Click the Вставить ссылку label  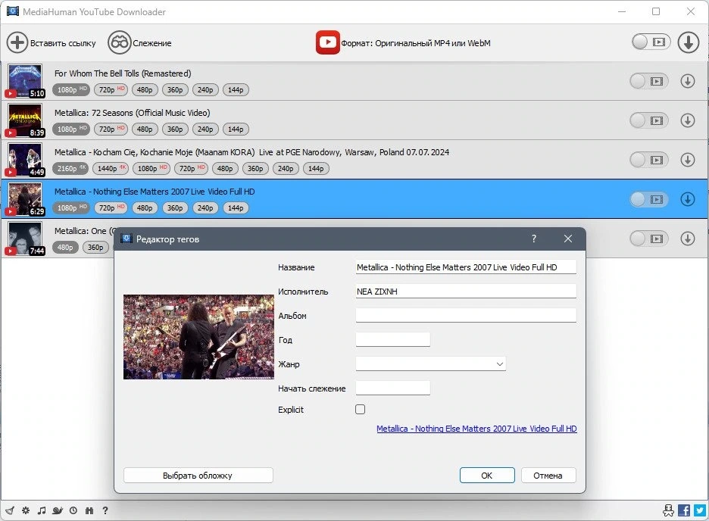coord(63,43)
